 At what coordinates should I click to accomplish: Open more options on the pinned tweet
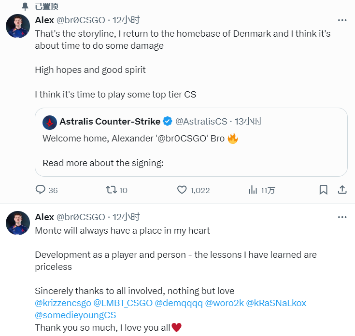click(x=342, y=20)
